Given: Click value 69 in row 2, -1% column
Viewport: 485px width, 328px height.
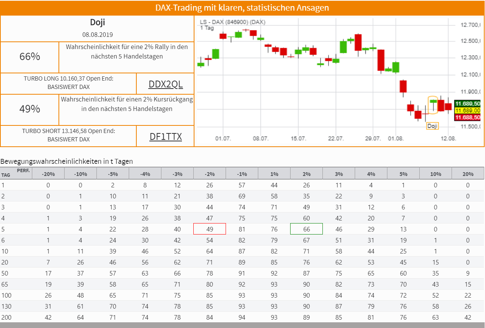Looking at the screenshot, I should (242, 196).
